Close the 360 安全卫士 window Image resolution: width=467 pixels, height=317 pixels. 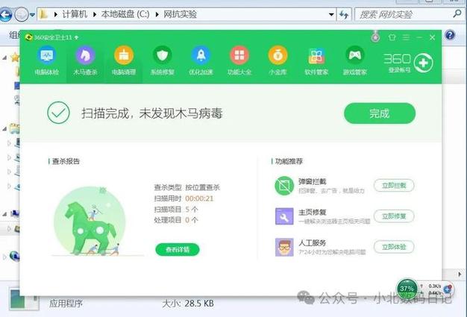pos(433,37)
